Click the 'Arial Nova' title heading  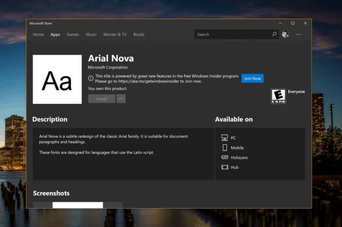click(111, 58)
